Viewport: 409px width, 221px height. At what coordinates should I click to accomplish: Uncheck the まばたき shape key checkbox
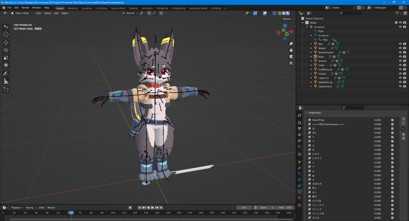coord(392,184)
